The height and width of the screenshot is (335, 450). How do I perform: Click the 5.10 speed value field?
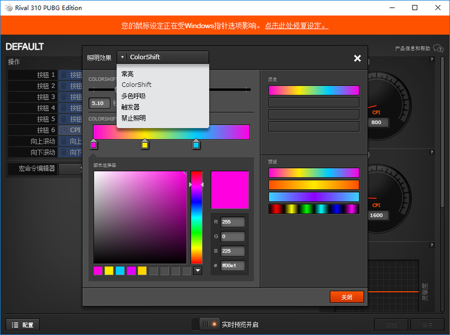[99, 103]
